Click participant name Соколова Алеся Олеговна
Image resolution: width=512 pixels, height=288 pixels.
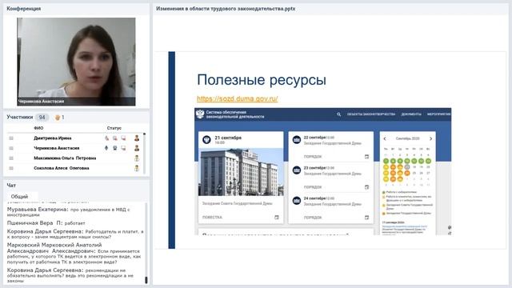pos(62,168)
